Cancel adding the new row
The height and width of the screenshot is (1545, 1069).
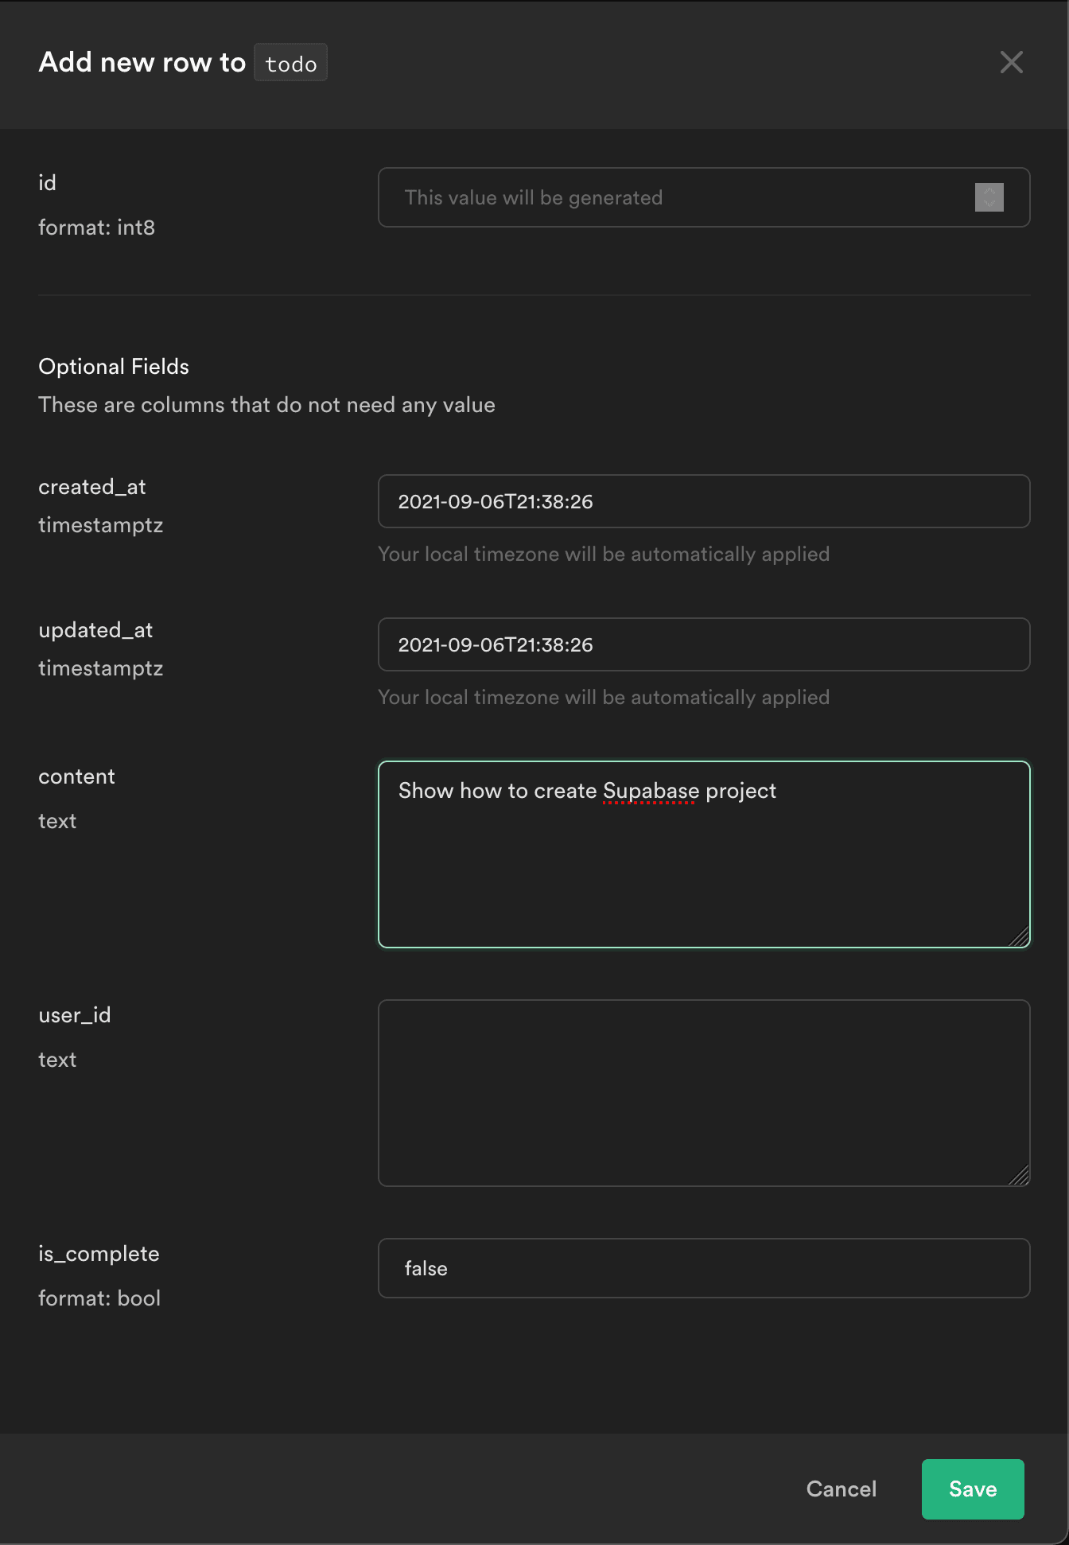click(841, 1489)
